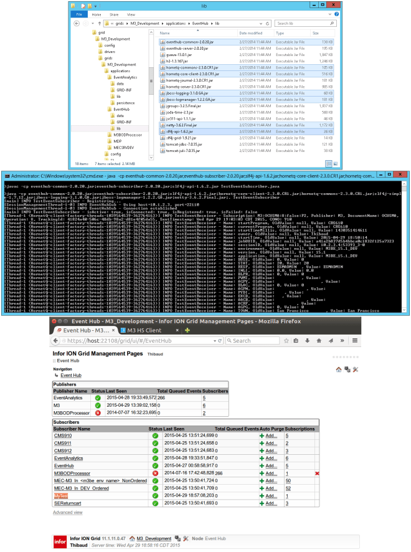Click red error status of M3BODProcessor publisher
411x552 pixels.
point(98,413)
